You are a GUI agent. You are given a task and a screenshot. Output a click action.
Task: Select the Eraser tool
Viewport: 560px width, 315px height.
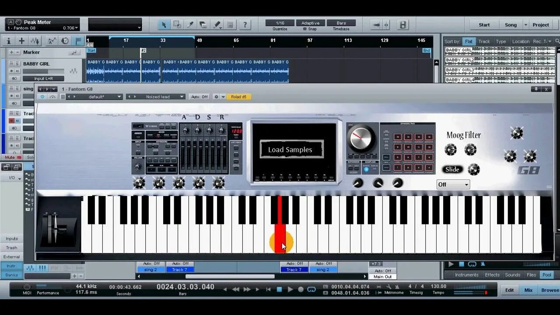203,24
